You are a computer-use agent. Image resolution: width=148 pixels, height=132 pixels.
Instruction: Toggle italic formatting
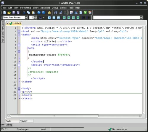point(54,18)
